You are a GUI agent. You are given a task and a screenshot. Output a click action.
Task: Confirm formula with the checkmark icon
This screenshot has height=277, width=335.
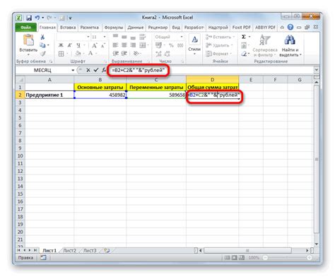(96, 70)
